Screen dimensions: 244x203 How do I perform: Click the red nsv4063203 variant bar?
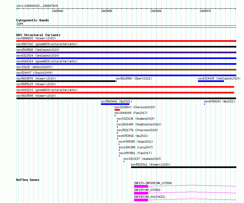pyautogui.click(x=125, y=93)
